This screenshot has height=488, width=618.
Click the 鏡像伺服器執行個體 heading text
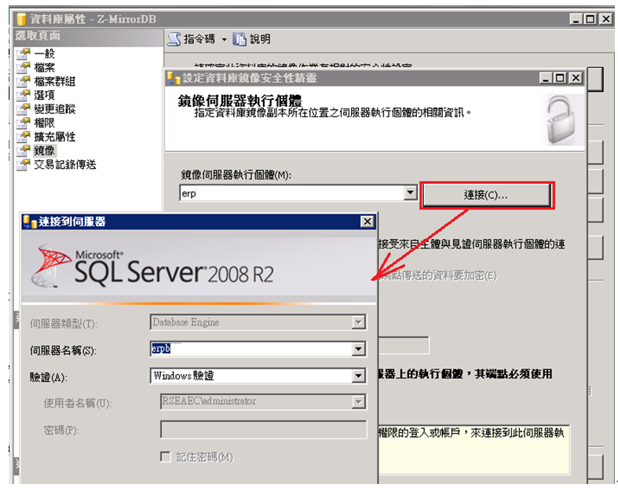point(240,101)
